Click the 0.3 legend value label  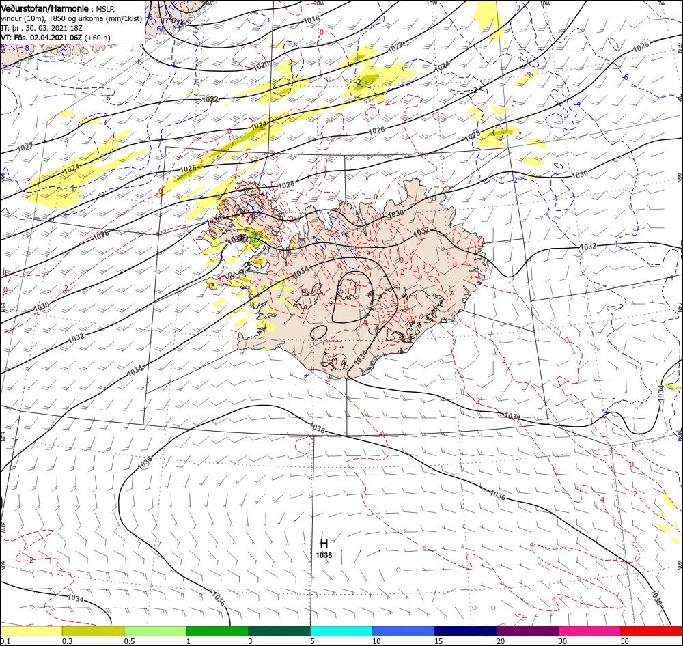(x=67, y=641)
